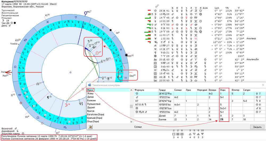Click the Долей row label
The image size is (266, 141).
[163, 116]
